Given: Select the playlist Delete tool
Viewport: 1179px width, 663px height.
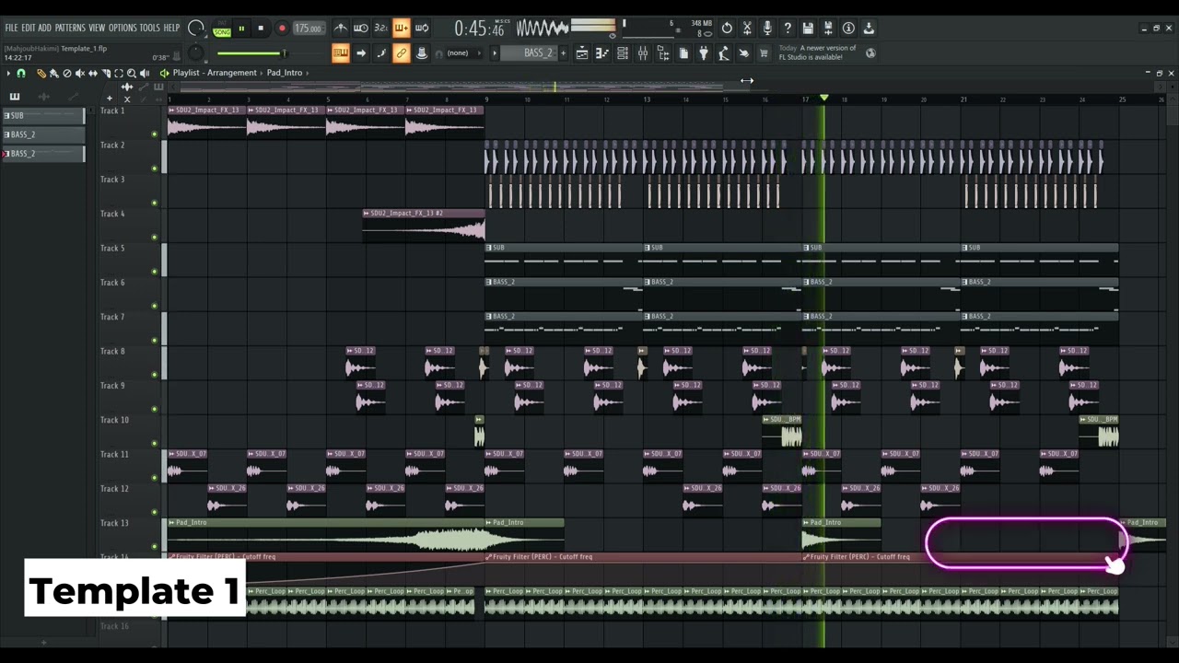Looking at the screenshot, I should [x=67, y=73].
